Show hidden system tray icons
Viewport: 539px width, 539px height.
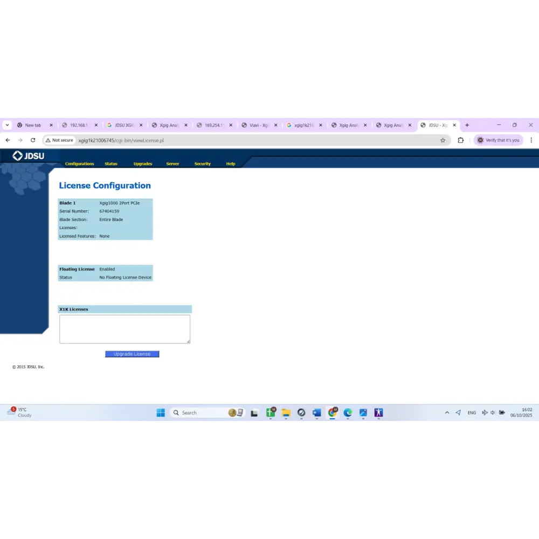[x=447, y=412]
